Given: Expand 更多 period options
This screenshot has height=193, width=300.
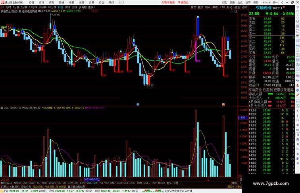Looking at the screenshot, I should 91,7.
